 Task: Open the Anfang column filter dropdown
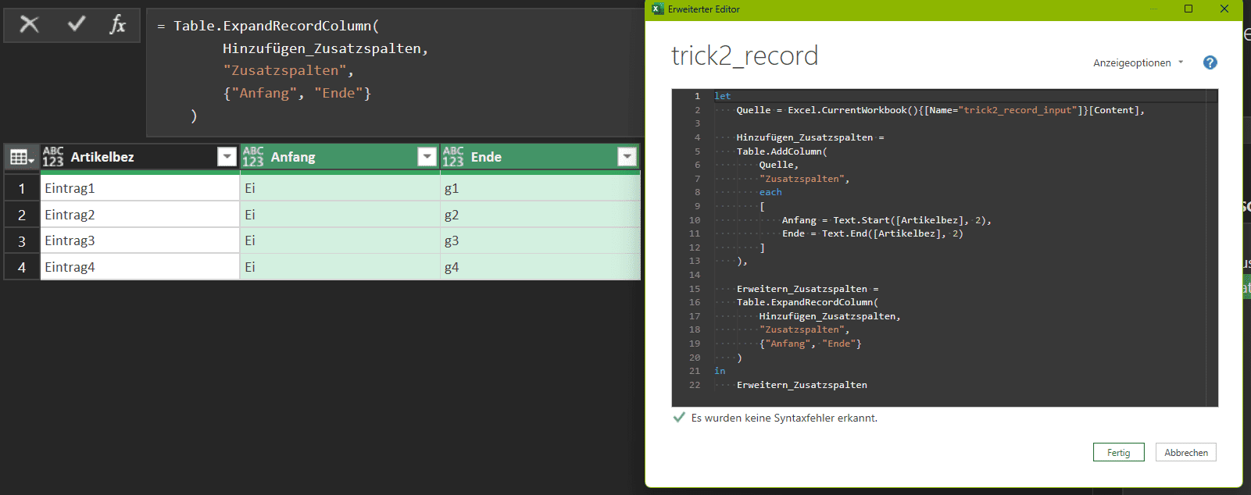pos(427,157)
